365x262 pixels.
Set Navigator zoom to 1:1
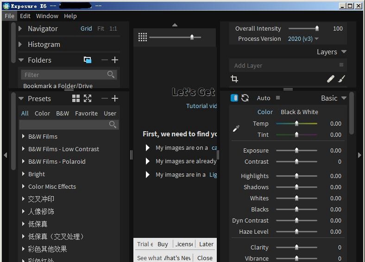113,28
